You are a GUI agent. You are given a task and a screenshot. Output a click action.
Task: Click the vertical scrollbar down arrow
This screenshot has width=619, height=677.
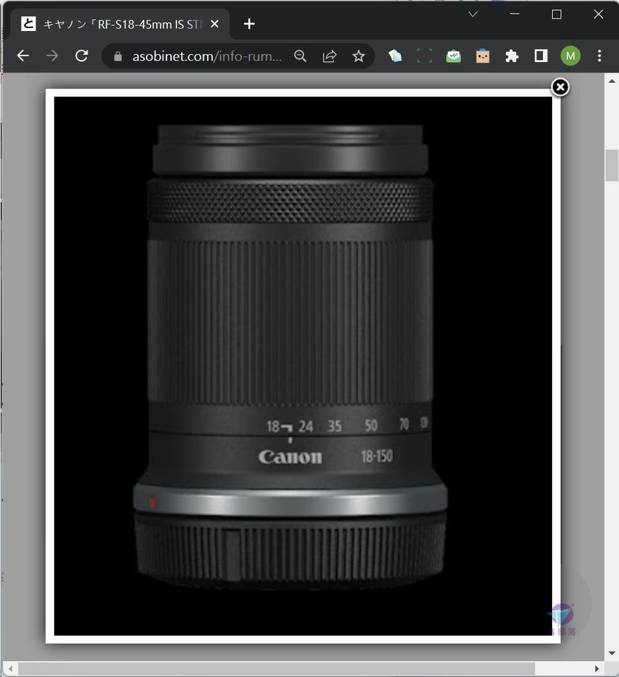pyautogui.click(x=612, y=653)
